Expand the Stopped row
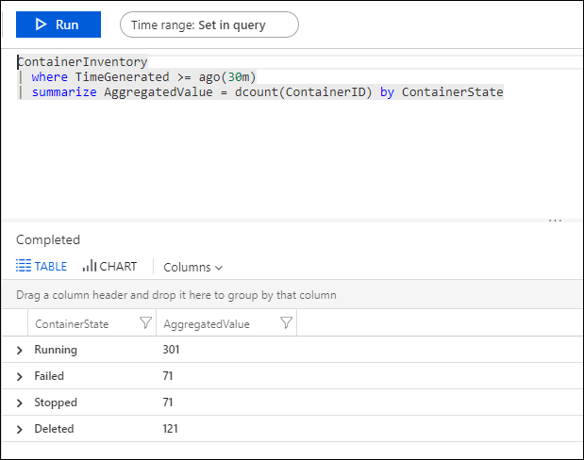 [x=20, y=403]
